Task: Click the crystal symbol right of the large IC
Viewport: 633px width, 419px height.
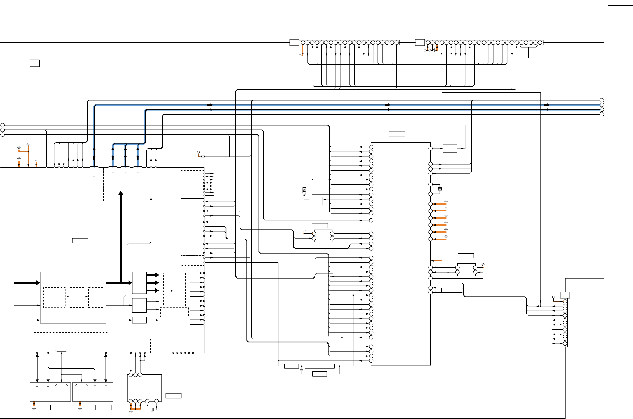Action: [440, 189]
